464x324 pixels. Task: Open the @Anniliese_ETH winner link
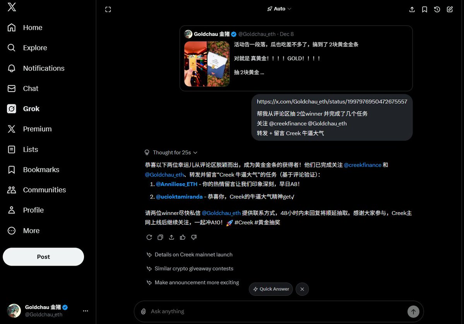(x=177, y=184)
